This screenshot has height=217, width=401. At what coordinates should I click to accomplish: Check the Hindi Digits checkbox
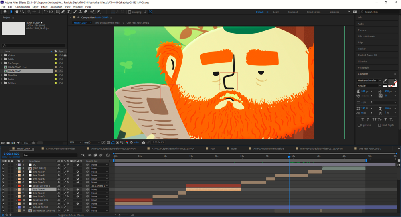click(379, 125)
